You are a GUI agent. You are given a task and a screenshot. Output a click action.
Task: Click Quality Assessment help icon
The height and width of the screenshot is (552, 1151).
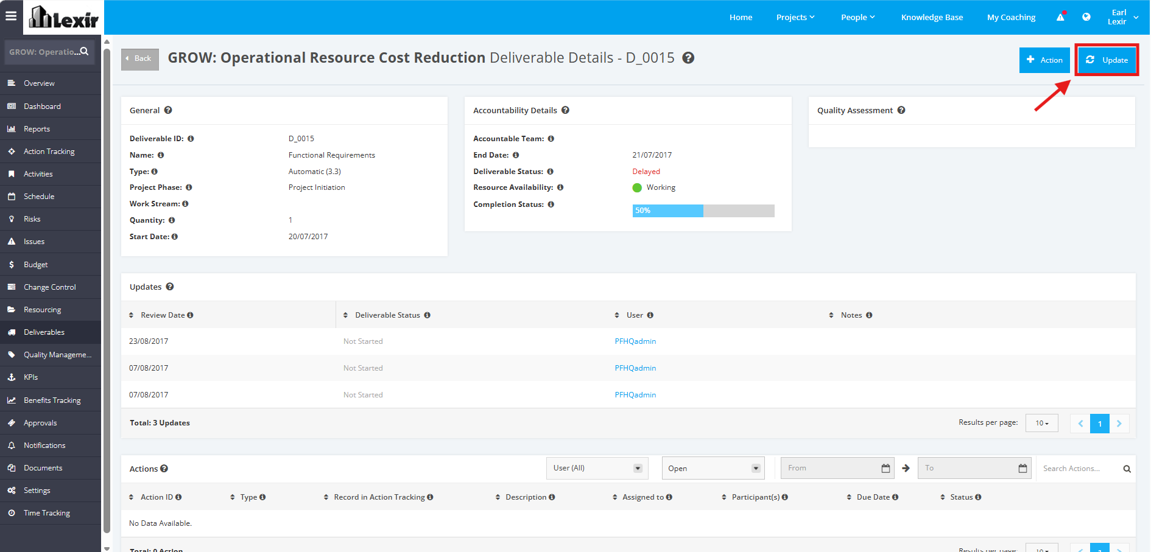pyautogui.click(x=901, y=110)
